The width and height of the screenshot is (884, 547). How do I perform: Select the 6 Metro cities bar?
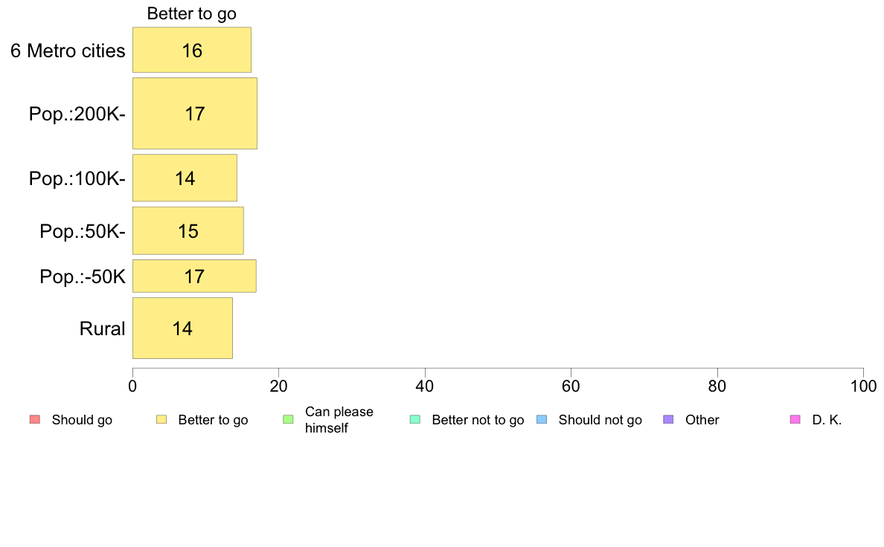pyautogui.click(x=191, y=50)
